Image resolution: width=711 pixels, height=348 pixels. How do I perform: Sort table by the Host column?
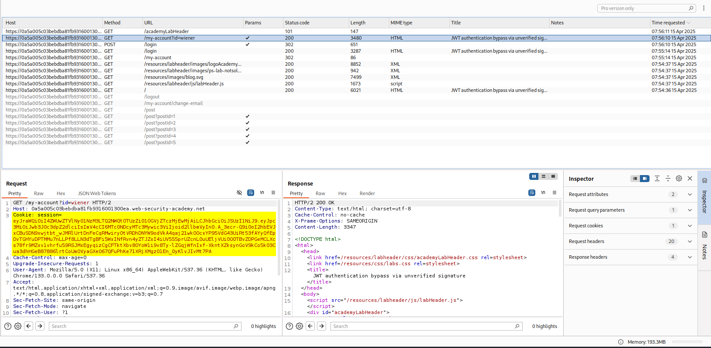pyautogui.click(x=52, y=23)
